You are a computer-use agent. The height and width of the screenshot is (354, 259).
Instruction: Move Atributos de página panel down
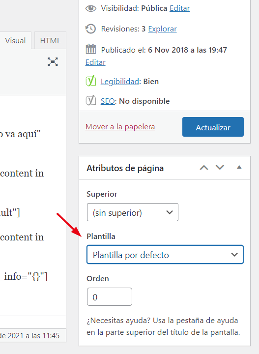(220, 168)
